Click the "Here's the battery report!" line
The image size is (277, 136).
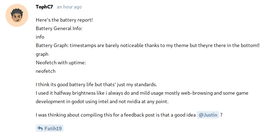64,20
